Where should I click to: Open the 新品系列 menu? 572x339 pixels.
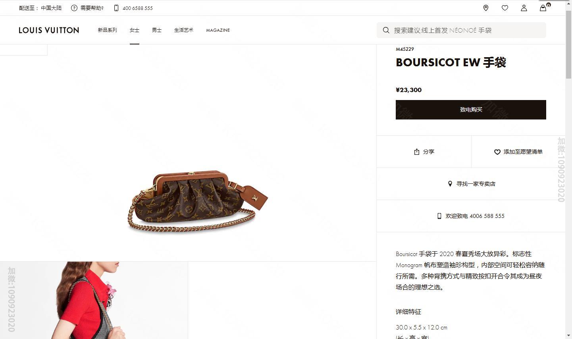coord(108,30)
